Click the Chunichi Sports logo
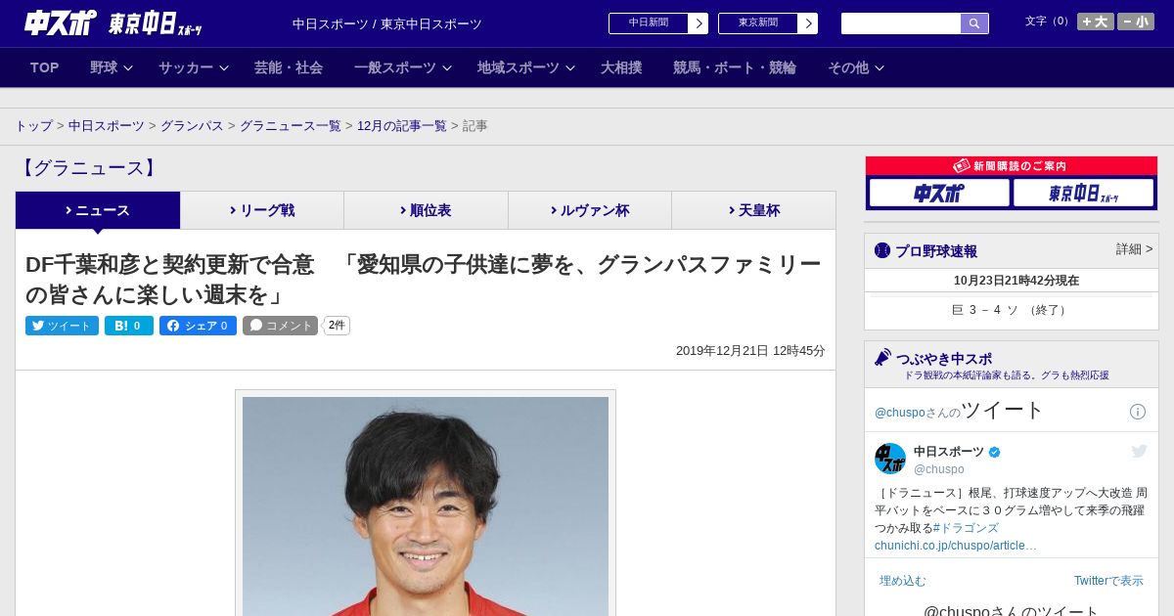The image size is (1174, 616). click(x=61, y=22)
